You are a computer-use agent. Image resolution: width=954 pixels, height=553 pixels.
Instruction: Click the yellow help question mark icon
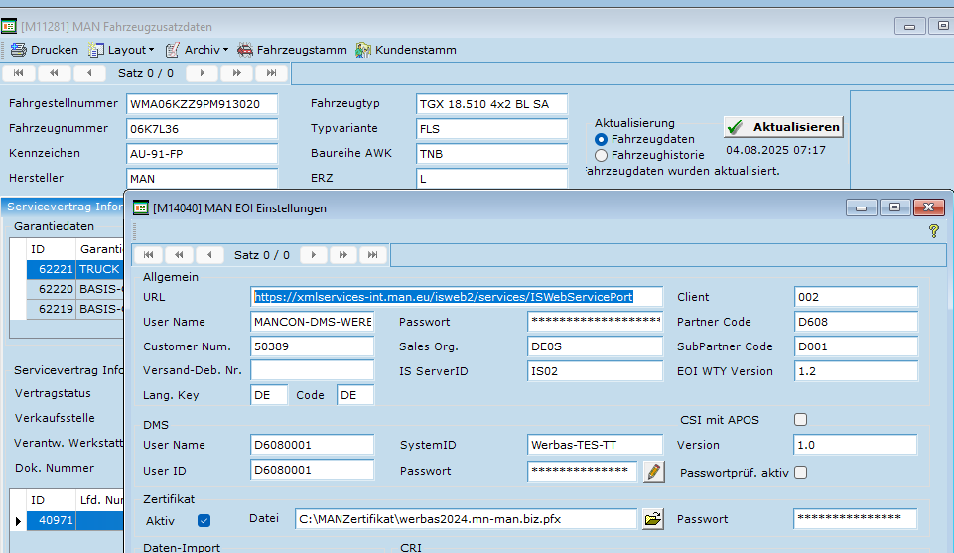[933, 230]
